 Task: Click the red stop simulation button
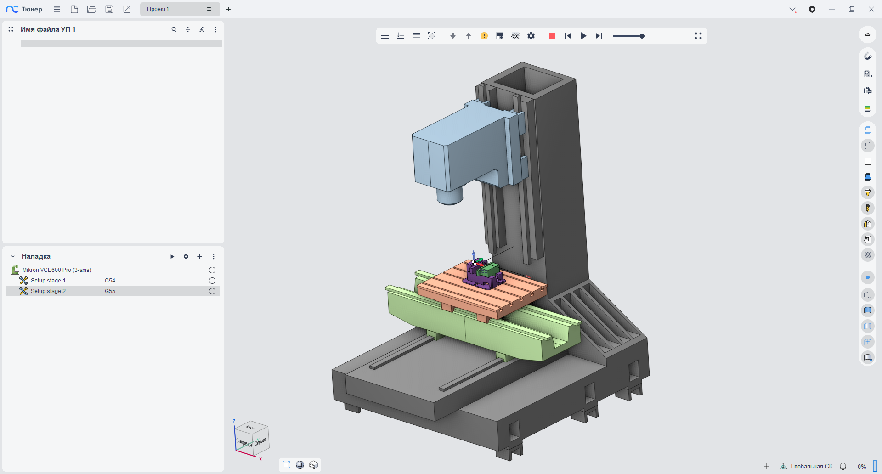coord(552,36)
